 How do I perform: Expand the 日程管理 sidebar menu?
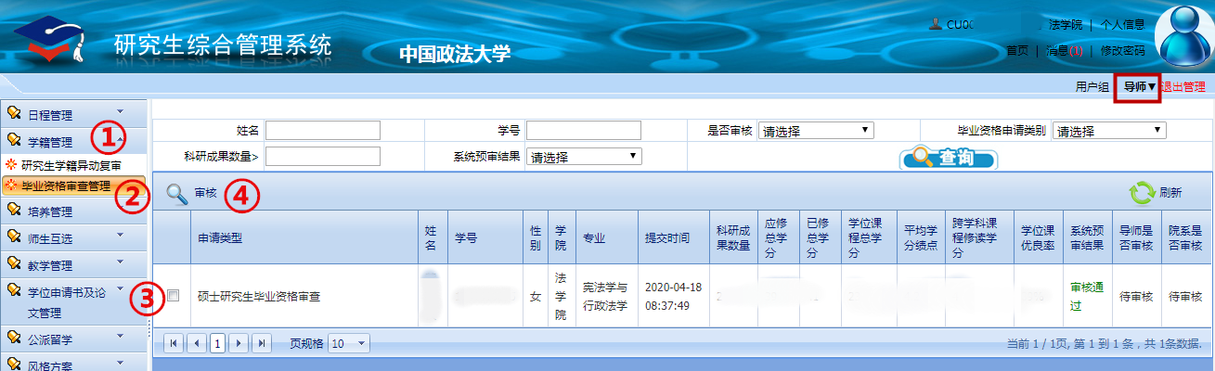74,114
